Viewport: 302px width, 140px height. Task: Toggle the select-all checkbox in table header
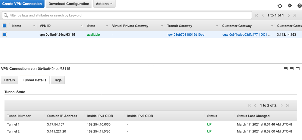[x=4, y=26]
